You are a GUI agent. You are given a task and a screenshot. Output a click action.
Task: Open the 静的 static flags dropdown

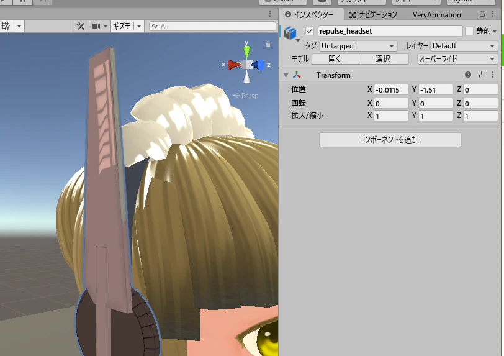pyautogui.click(x=495, y=31)
